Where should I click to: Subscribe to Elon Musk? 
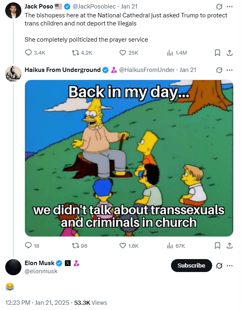192,266
